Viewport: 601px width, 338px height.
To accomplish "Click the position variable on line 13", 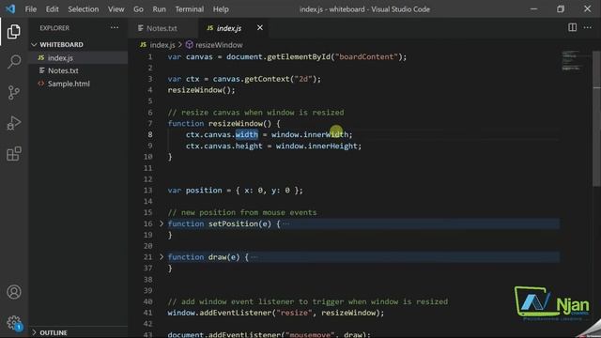I will click(x=204, y=190).
